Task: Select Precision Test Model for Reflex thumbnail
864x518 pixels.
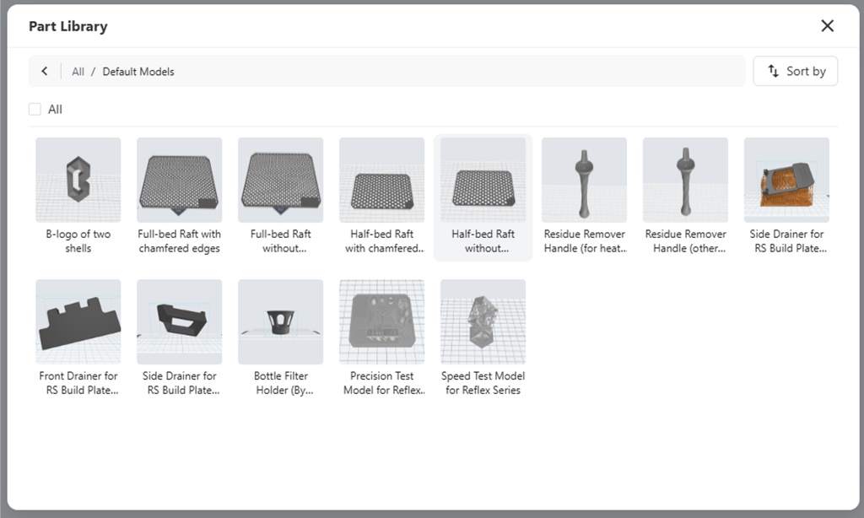Action: pos(381,321)
